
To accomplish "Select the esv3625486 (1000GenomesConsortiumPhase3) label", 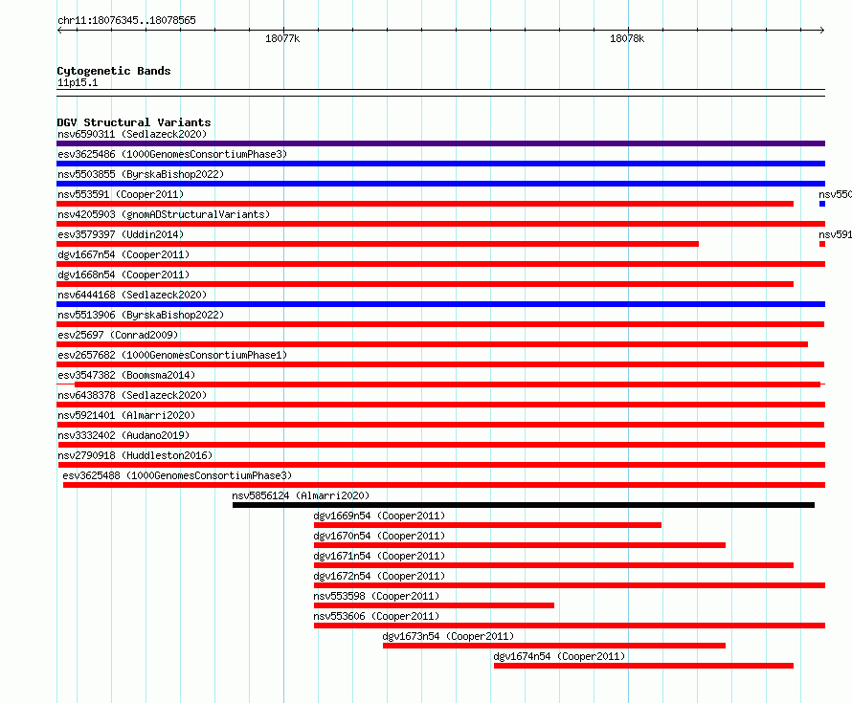I will [x=172, y=154].
